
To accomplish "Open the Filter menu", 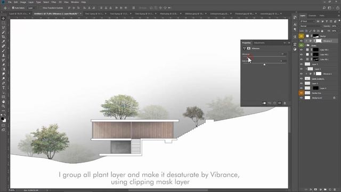I will click(x=54, y=2).
